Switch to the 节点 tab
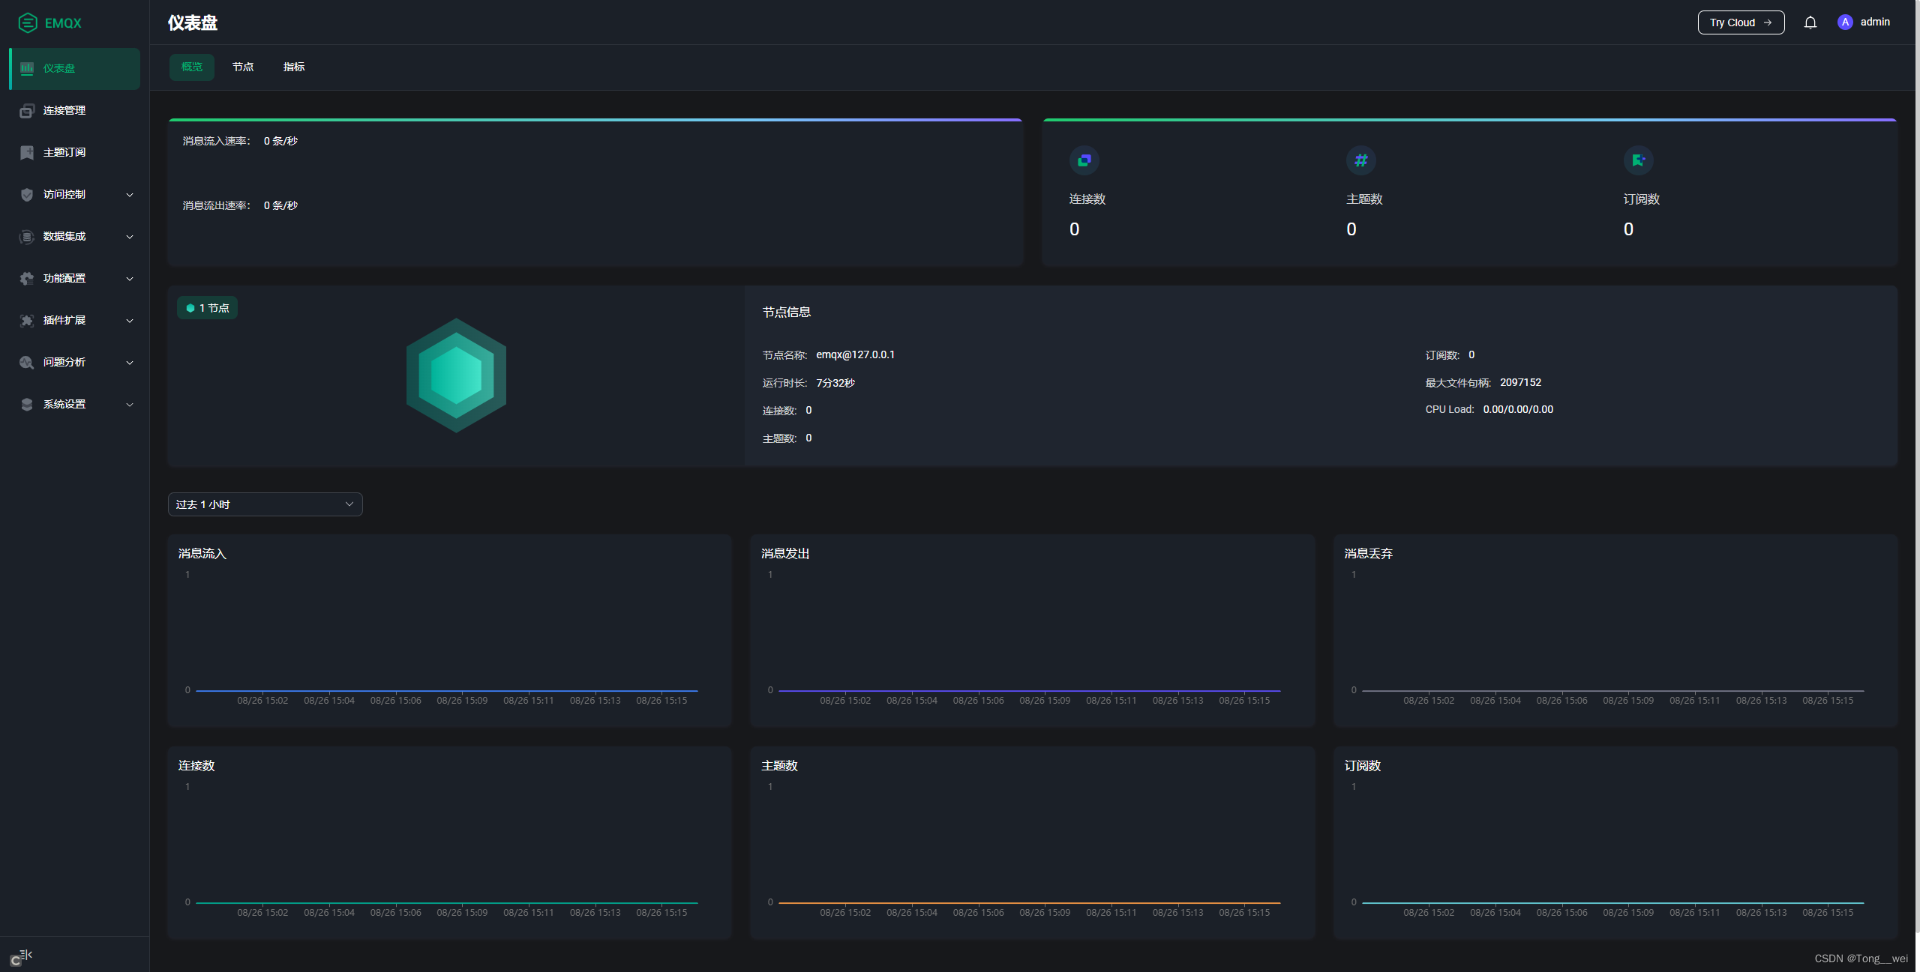This screenshot has height=972, width=1920. pyautogui.click(x=241, y=66)
